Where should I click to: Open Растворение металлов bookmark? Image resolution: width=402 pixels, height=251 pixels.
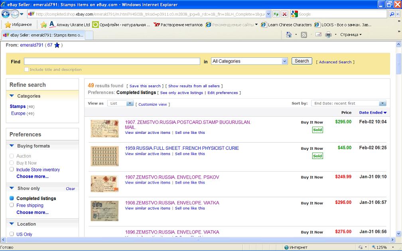[x=178, y=25]
